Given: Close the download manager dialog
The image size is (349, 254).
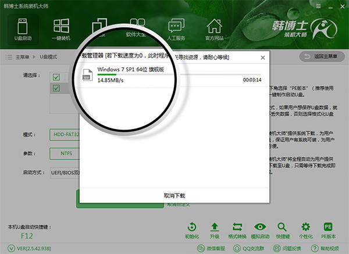Looking at the screenshot, I should pos(263,58).
